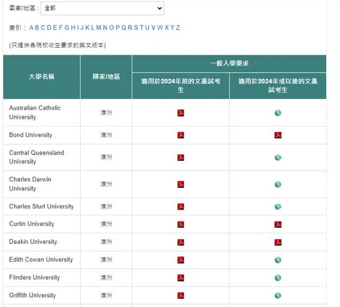Jump to index letter A

pyautogui.click(x=31, y=28)
